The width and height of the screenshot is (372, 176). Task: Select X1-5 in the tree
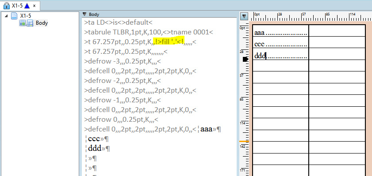26,16
